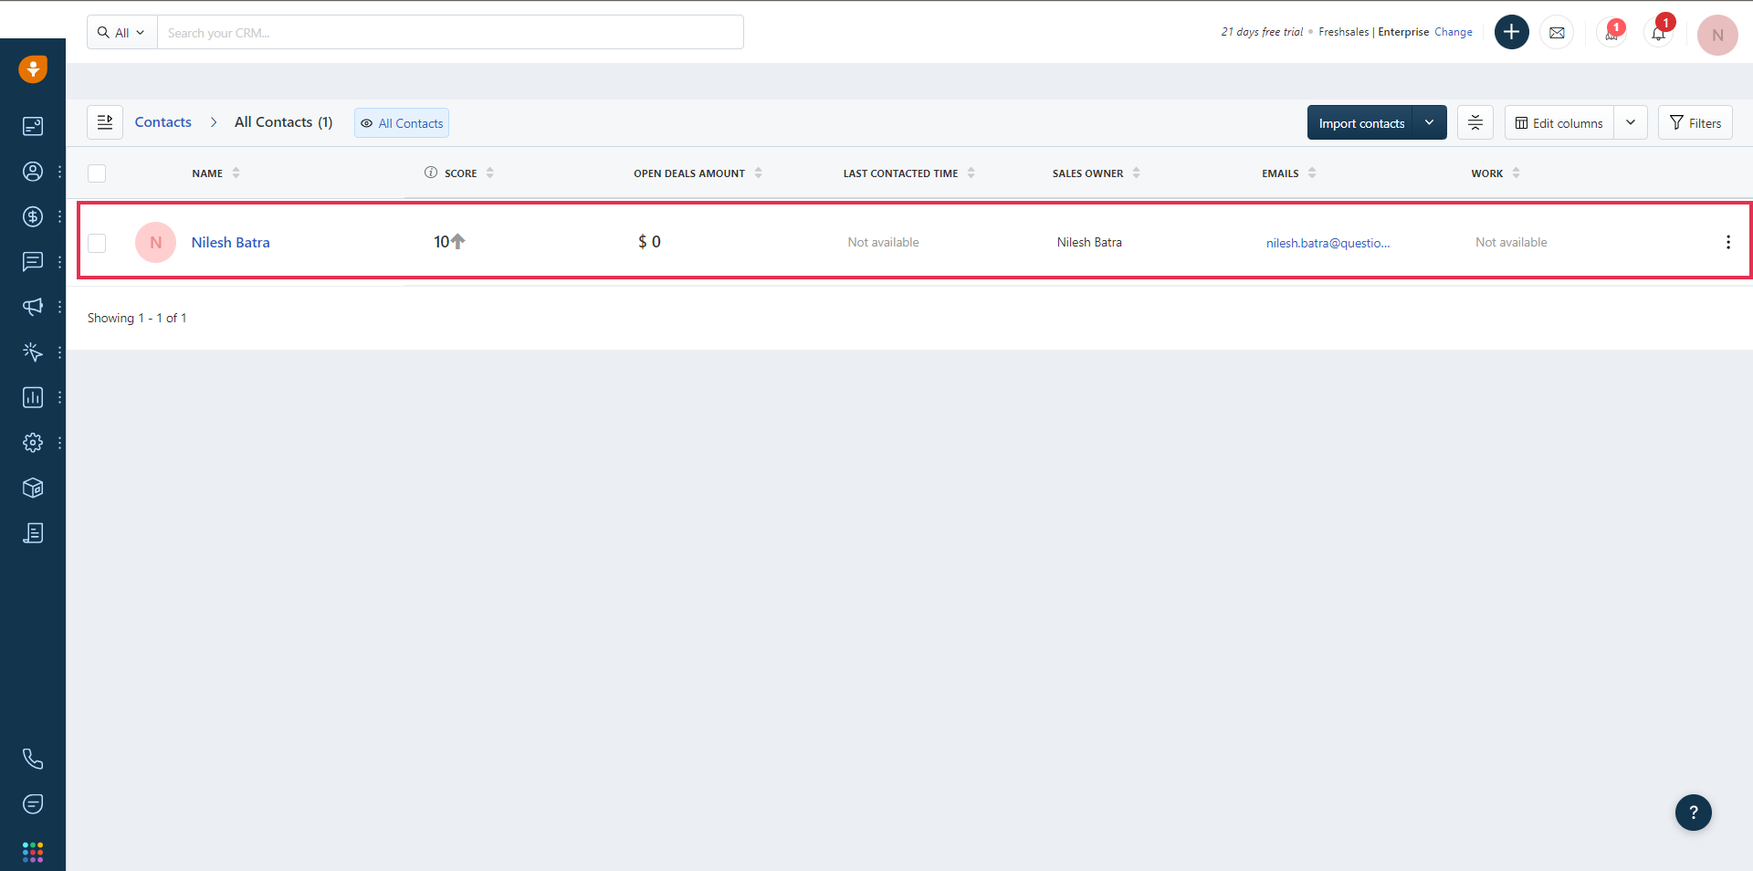Go to the Contacts breadcrumb link
This screenshot has height=871, width=1753.
pos(163,122)
